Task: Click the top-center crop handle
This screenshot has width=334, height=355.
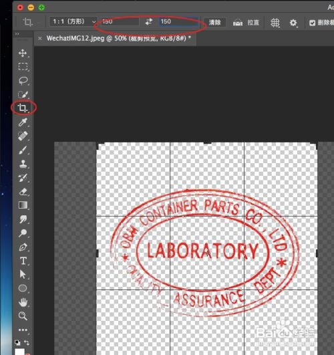Action: (x=207, y=143)
